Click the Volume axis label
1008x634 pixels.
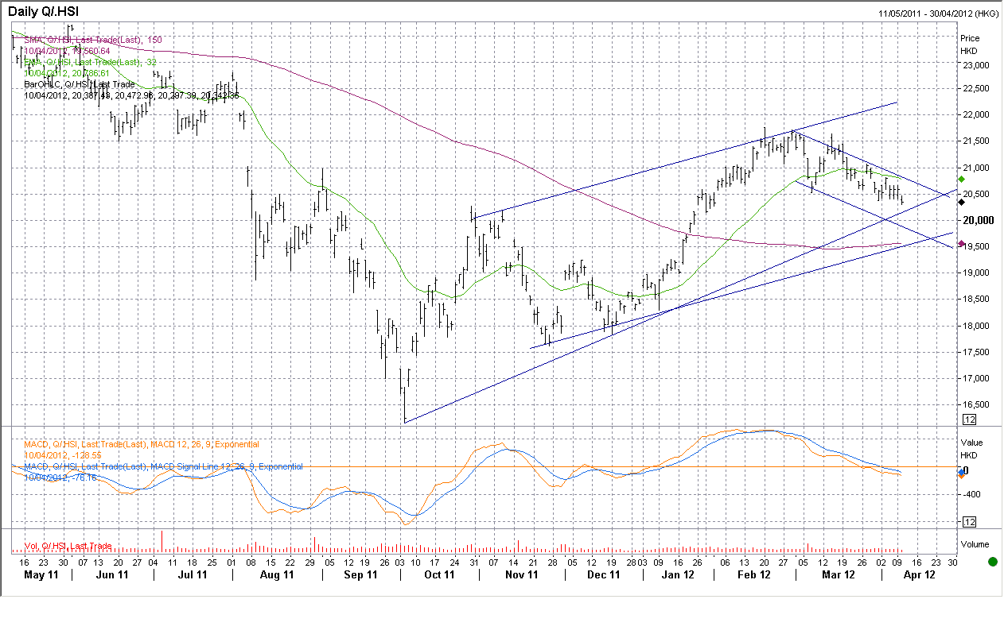(x=975, y=544)
